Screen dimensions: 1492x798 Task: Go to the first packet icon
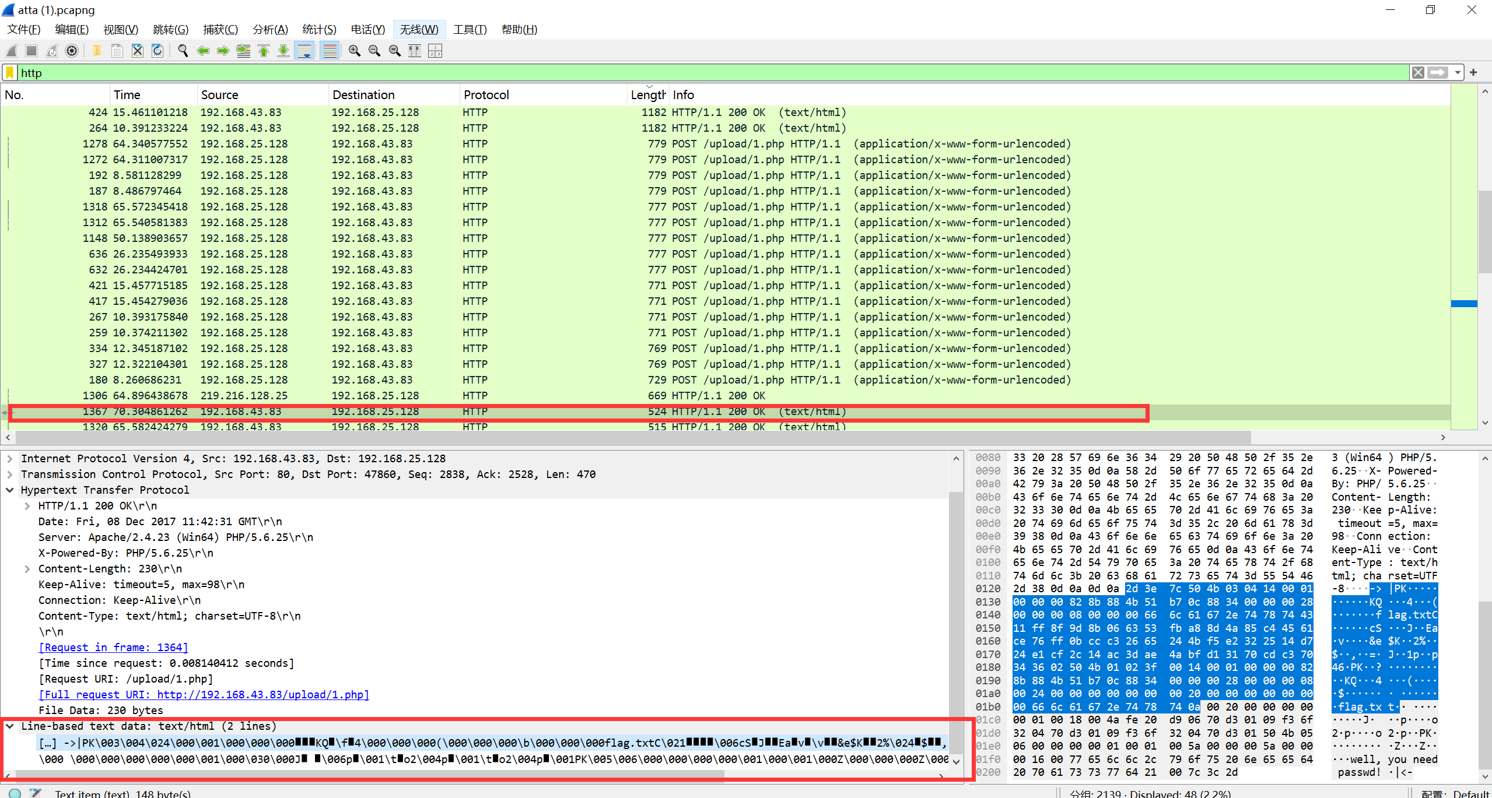click(264, 51)
